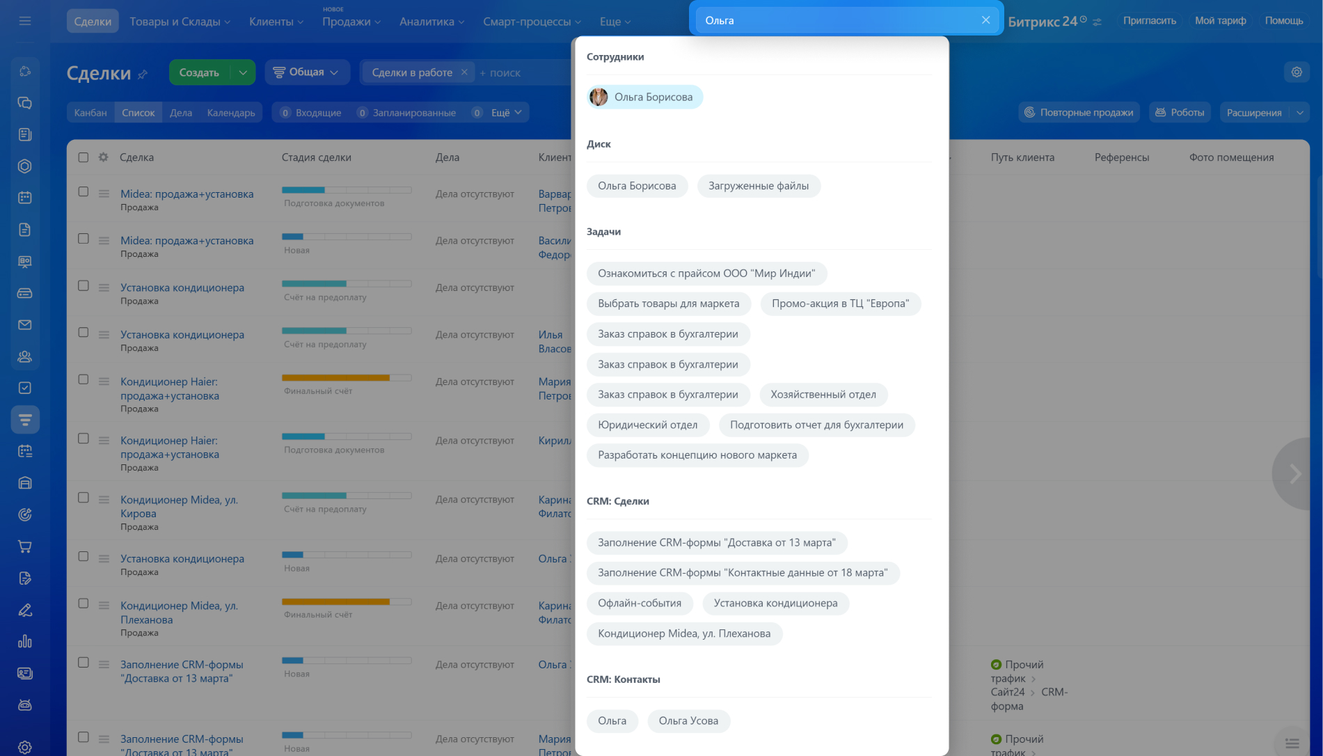The width and height of the screenshot is (1323, 756).
Task: Check the Кондиционер Midea, ул. Кирова row
Action: [84, 498]
